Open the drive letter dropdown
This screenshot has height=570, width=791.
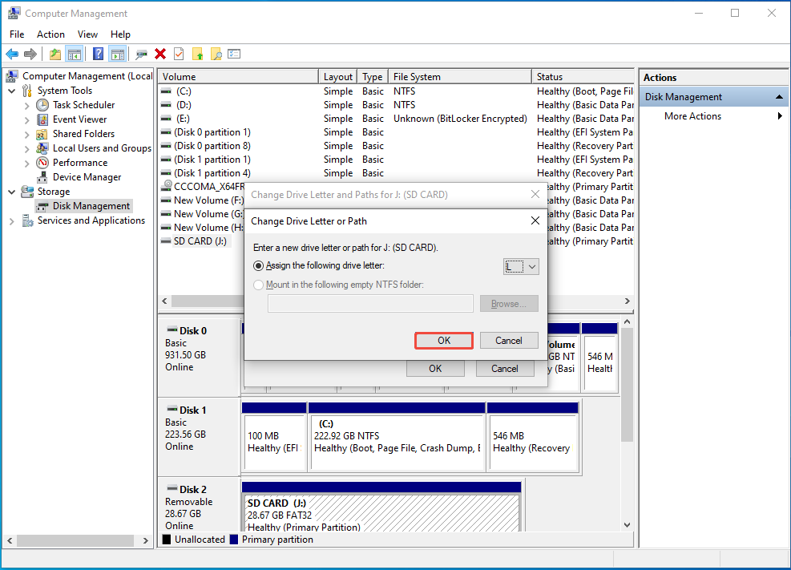pos(531,265)
